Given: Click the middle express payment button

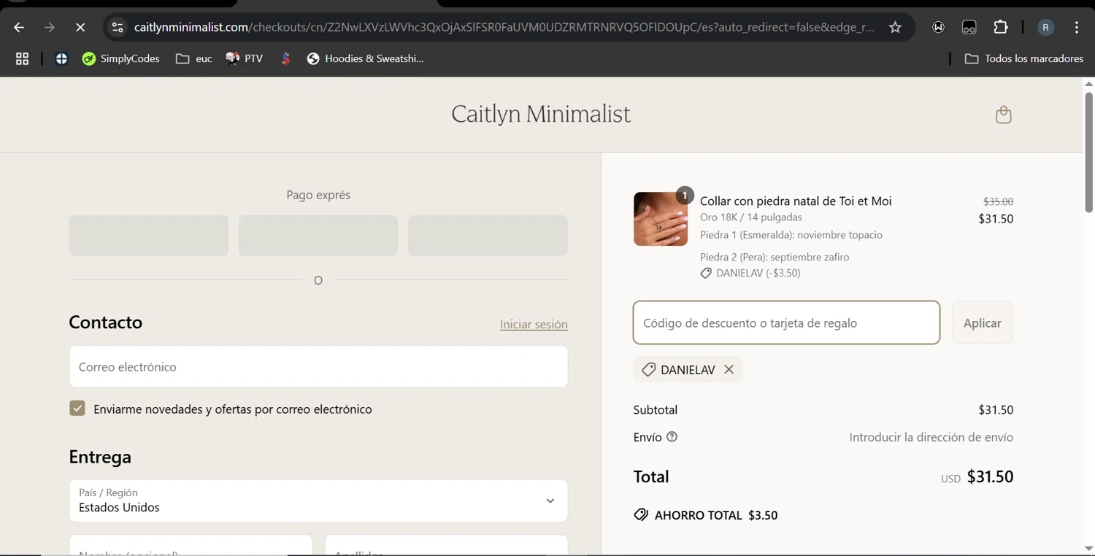Looking at the screenshot, I should pos(318,235).
